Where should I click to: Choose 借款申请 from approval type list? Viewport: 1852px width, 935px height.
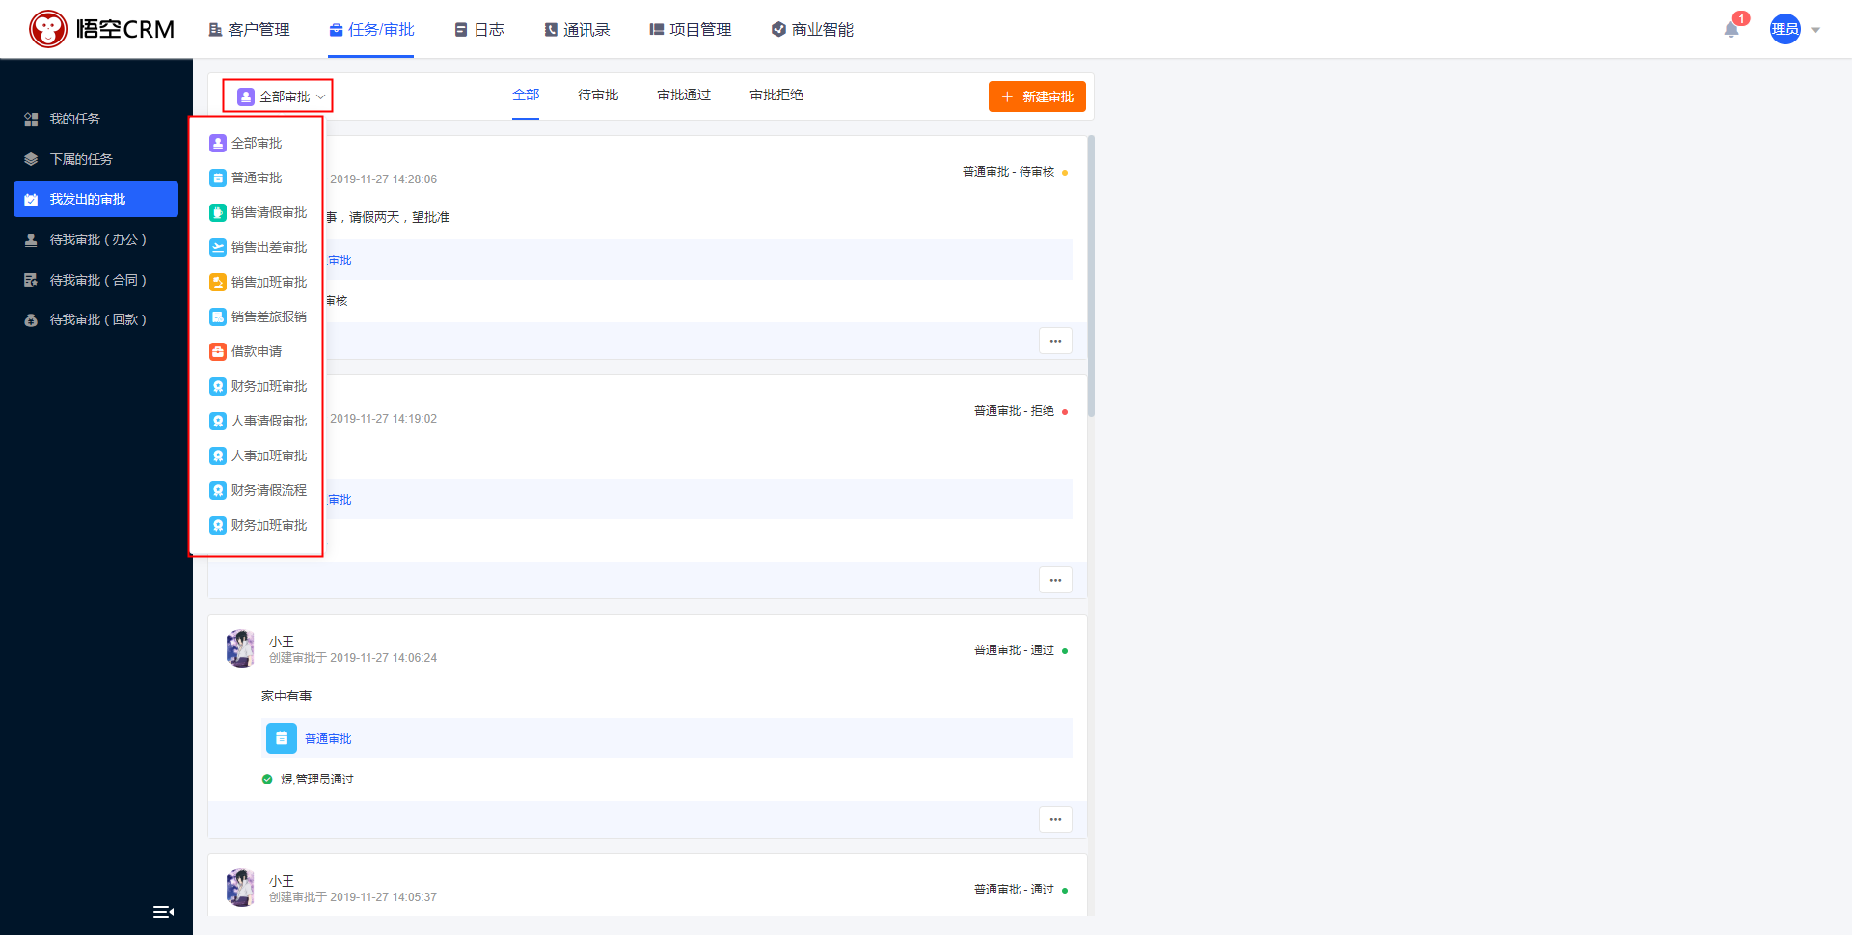(x=257, y=351)
